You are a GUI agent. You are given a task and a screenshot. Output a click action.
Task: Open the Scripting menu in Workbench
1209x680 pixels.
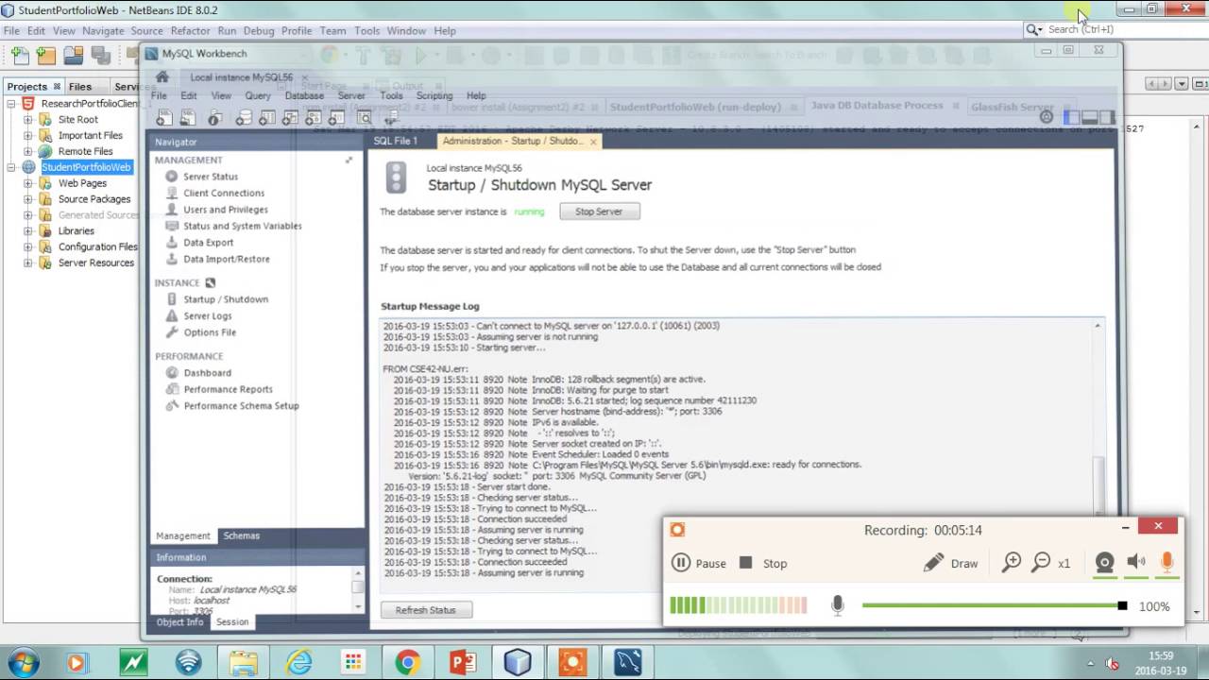pyautogui.click(x=434, y=95)
